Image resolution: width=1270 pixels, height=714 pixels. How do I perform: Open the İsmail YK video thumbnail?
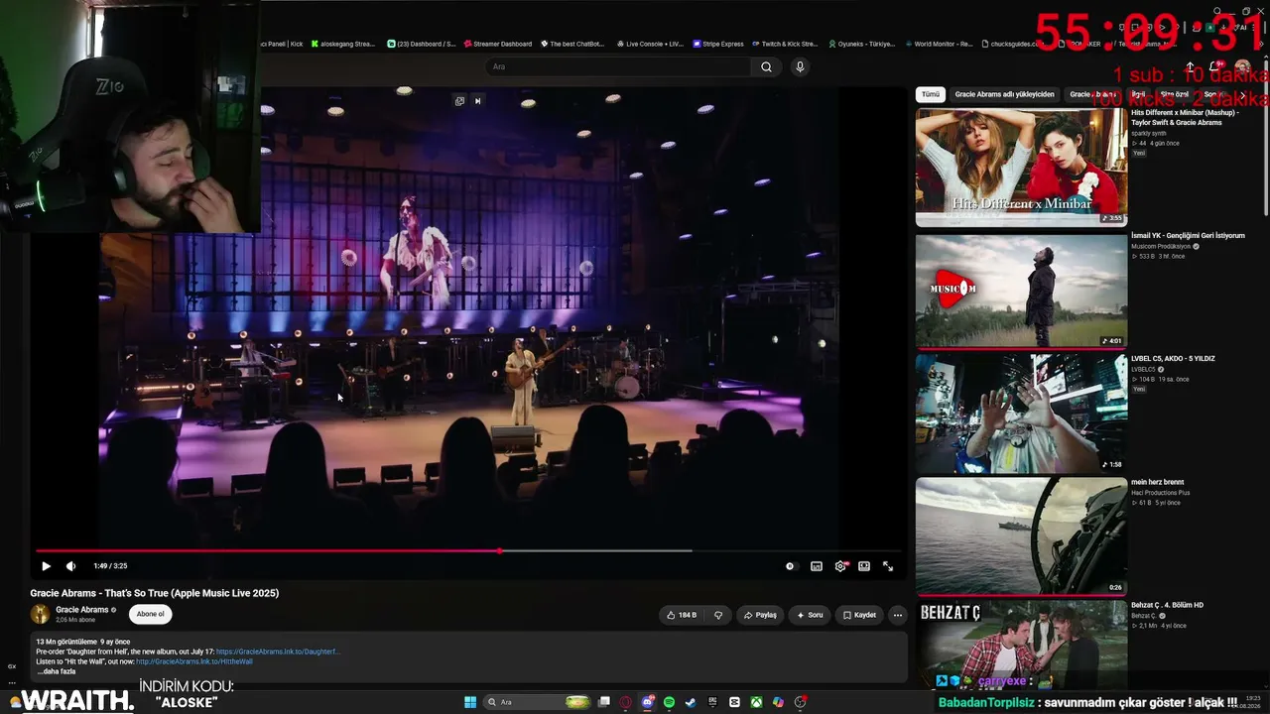click(x=1021, y=291)
